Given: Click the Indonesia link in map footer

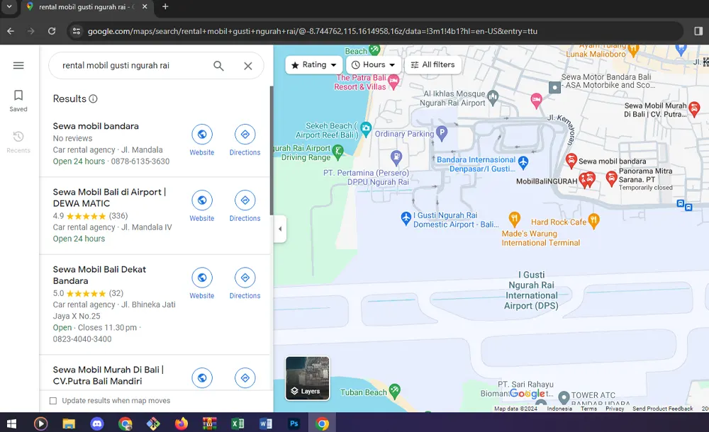Looking at the screenshot, I should pyautogui.click(x=559, y=409).
